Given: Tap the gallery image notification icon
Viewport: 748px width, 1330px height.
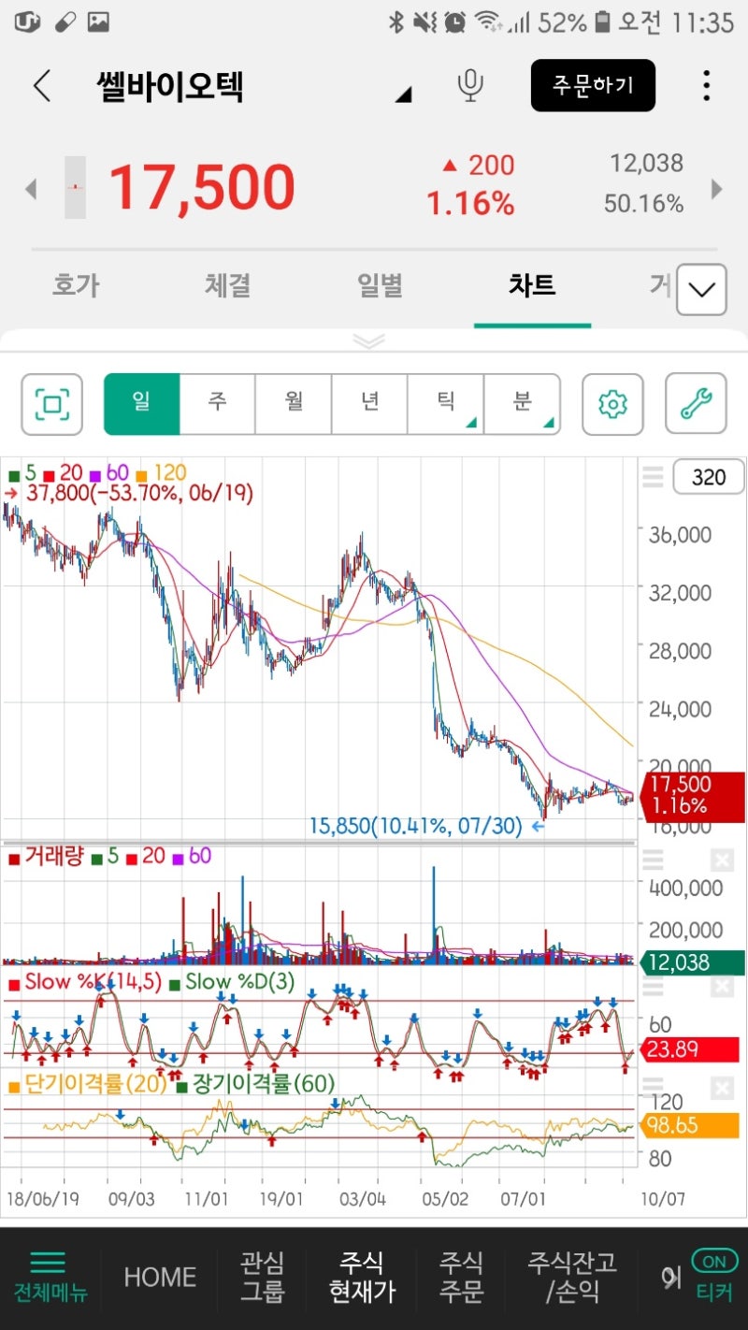Looking at the screenshot, I should pyautogui.click(x=98, y=22).
